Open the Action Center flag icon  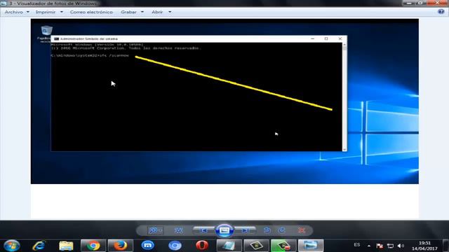tap(380, 246)
